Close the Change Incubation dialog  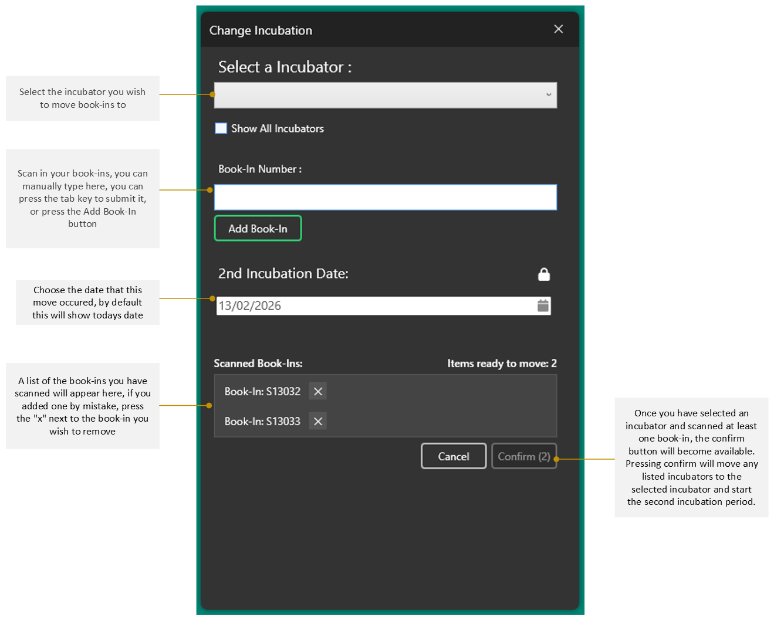coord(558,29)
